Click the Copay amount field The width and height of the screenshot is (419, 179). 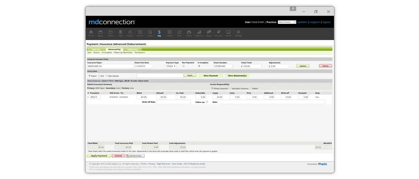point(218,97)
